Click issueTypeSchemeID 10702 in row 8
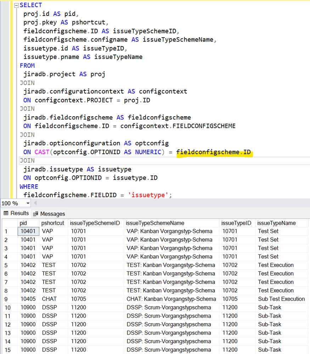 pyautogui.click(x=96, y=290)
